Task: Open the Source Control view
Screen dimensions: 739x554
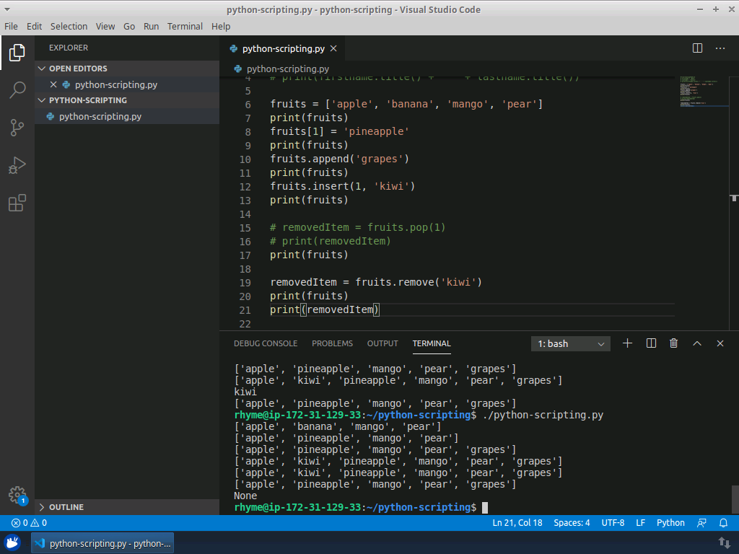Action: (x=17, y=128)
